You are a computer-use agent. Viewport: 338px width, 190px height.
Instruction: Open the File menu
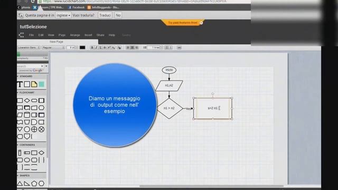[31, 35]
